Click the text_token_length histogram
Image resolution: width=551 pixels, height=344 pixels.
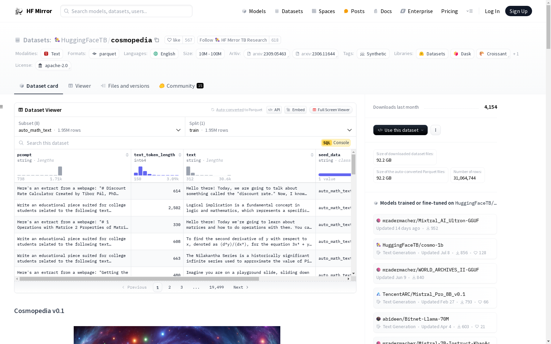pyautogui.click(x=156, y=171)
